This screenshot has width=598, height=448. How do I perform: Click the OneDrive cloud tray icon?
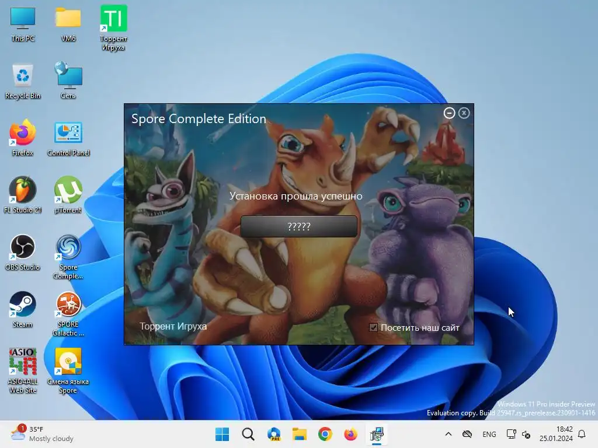click(467, 434)
